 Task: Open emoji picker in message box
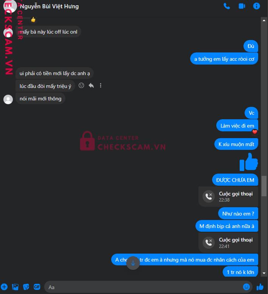coord(246,287)
